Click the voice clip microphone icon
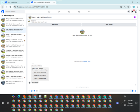Screen dimensions: 140x112 29,91
